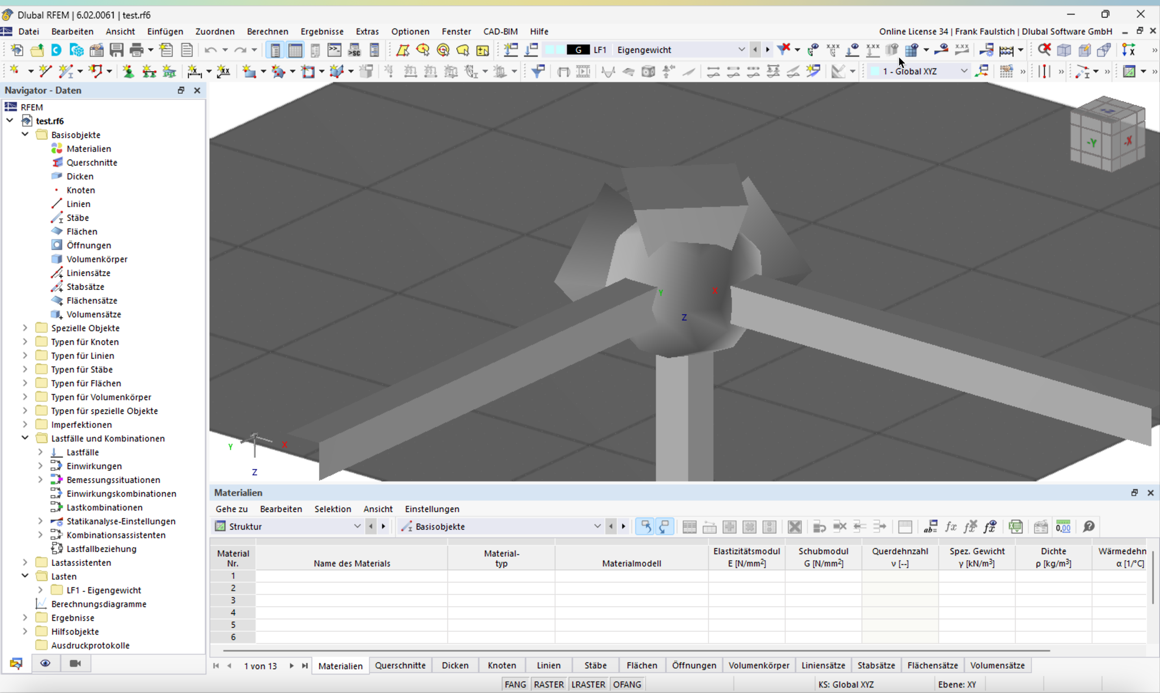Collapse the Lastfälle und Kombinationen folder
Image resolution: width=1160 pixels, height=693 pixels.
[x=25, y=438]
